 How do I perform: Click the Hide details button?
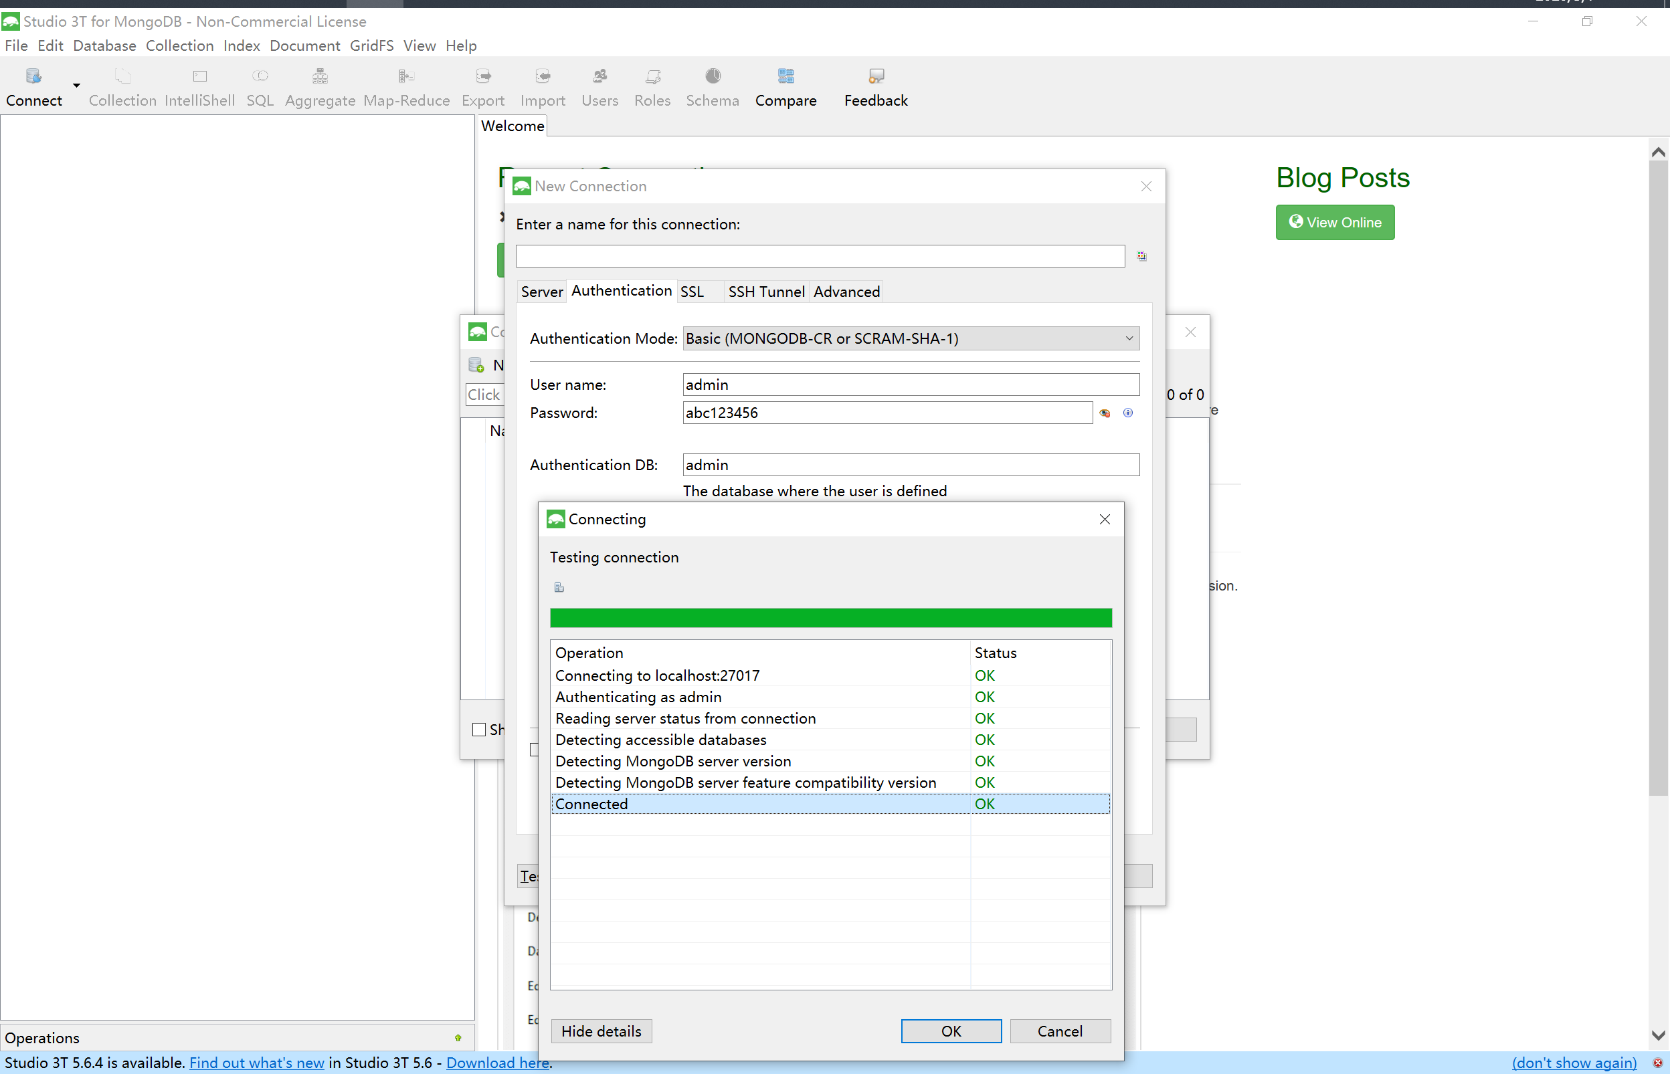[601, 1031]
